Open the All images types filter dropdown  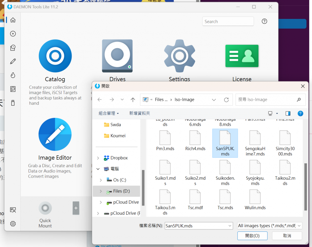click(270, 226)
